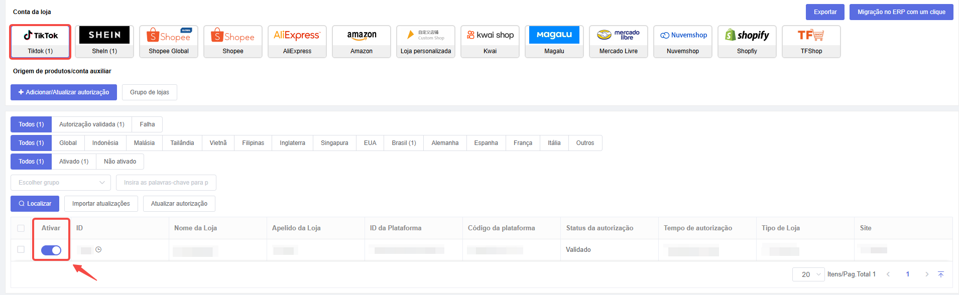Filter by Espanha region tab
The height and width of the screenshot is (295, 959).
[486, 143]
